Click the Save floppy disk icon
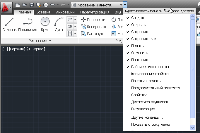Image resolution: width=200 pixels, height=133 pixels. coord(32,5)
